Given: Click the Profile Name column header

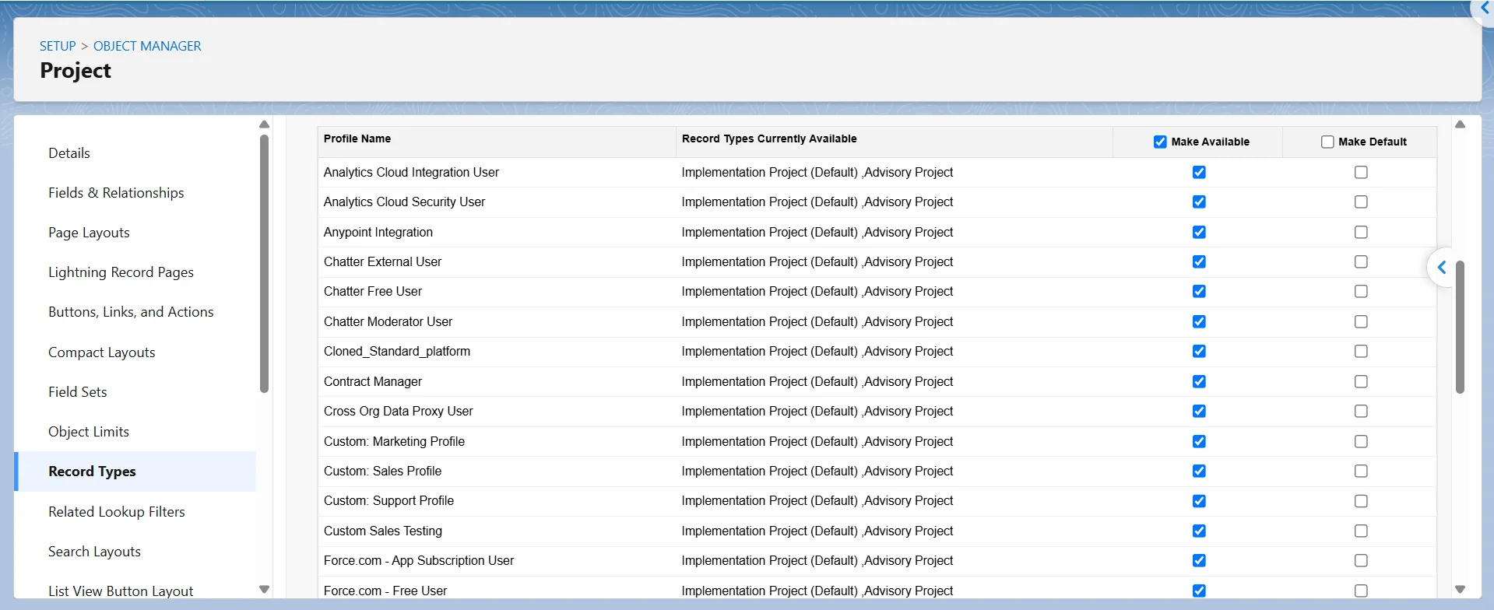Looking at the screenshot, I should [x=357, y=138].
